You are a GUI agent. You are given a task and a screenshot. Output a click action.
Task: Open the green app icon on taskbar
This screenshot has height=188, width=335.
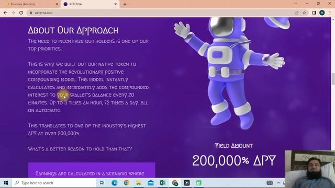pyautogui.click(x=199, y=183)
